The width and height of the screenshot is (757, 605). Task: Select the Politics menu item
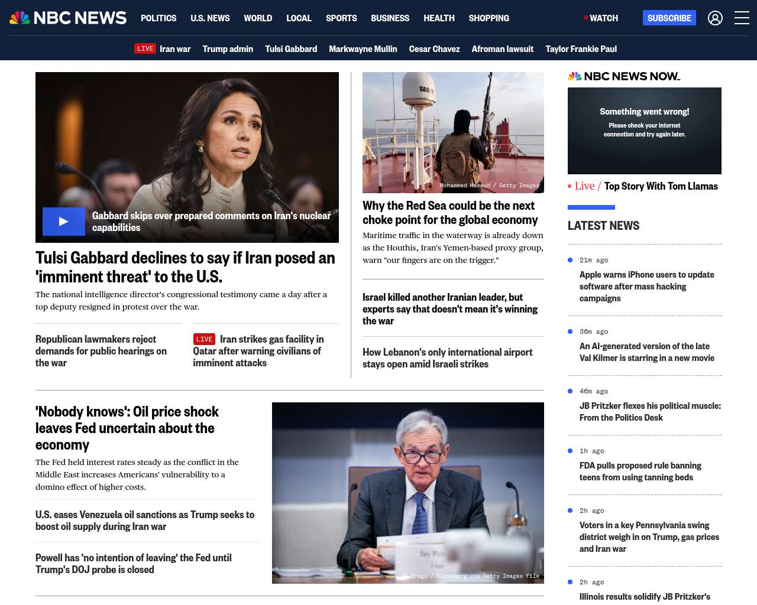pos(158,18)
